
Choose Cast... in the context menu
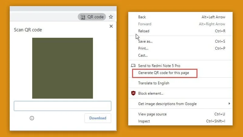point(143,55)
